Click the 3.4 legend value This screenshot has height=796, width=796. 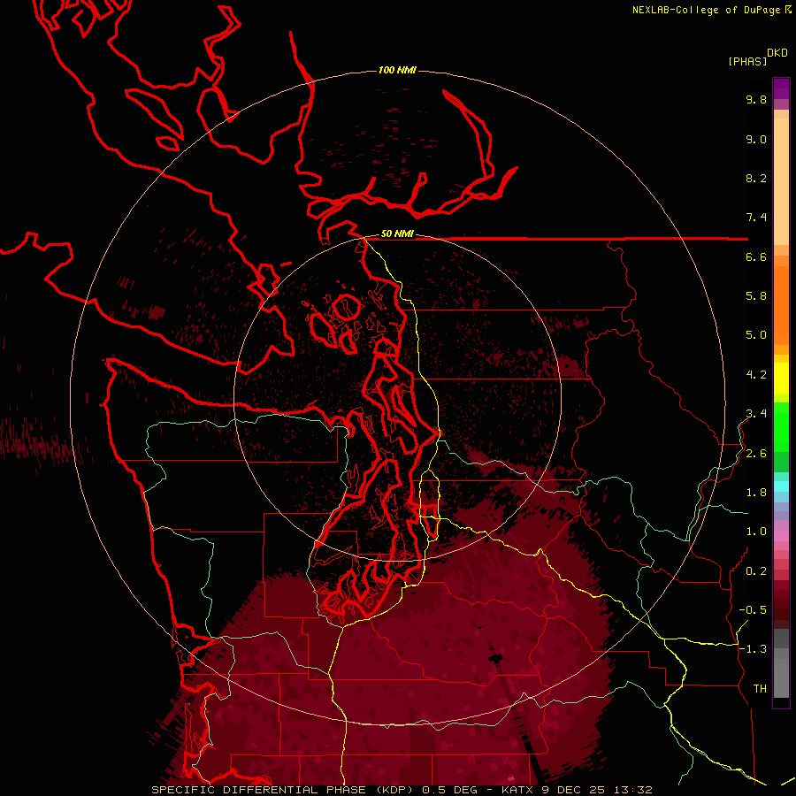pos(756,414)
